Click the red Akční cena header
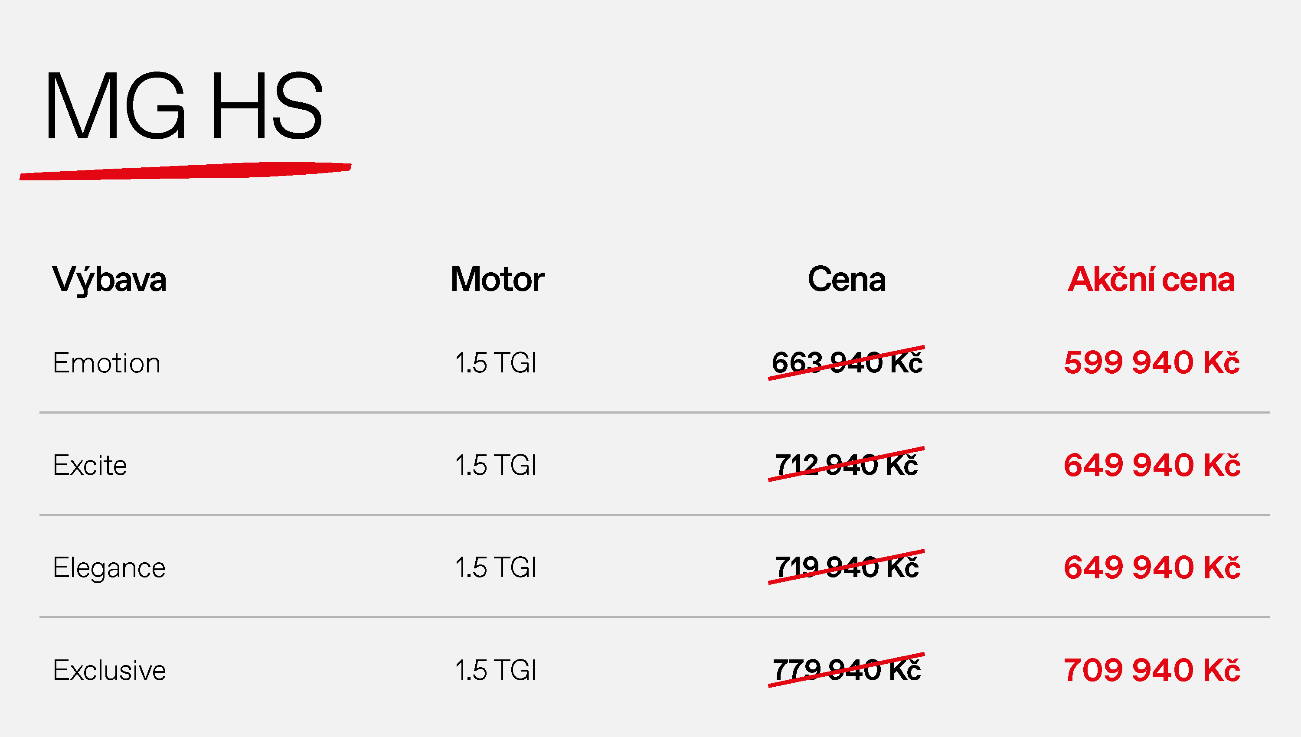This screenshot has height=737, width=1301. coord(1151,279)
